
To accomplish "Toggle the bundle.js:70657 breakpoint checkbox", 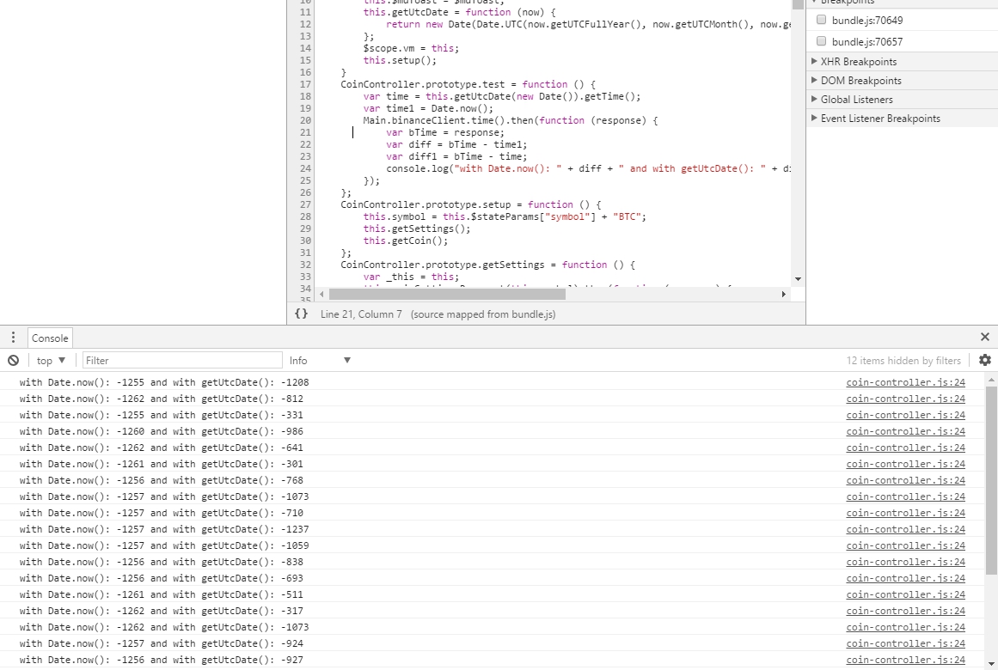I will (x=821, y=41).
